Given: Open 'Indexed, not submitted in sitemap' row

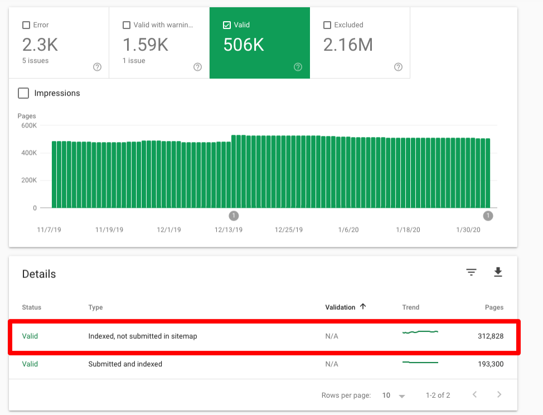Looking at the screenshot, I should coord(143,336).
